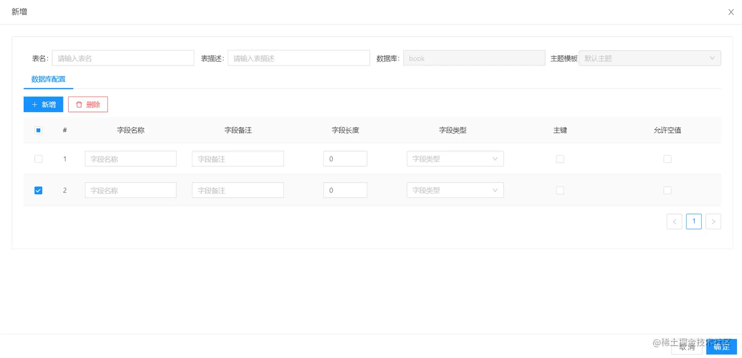Click row number 2 cell
Viewport: 742px width, 358px height.
(x=65, y=190)
